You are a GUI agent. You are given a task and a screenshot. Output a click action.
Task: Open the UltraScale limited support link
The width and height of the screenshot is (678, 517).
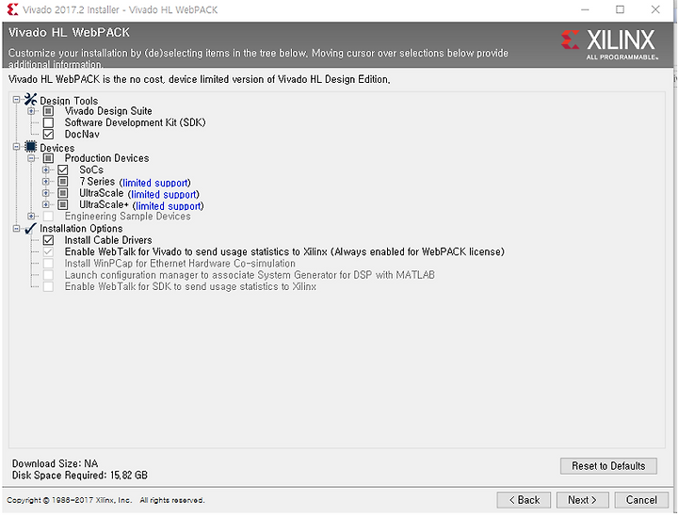pyautogui.click(x=164, y=195)
